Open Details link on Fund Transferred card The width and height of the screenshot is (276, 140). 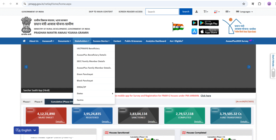click(245, 121)
